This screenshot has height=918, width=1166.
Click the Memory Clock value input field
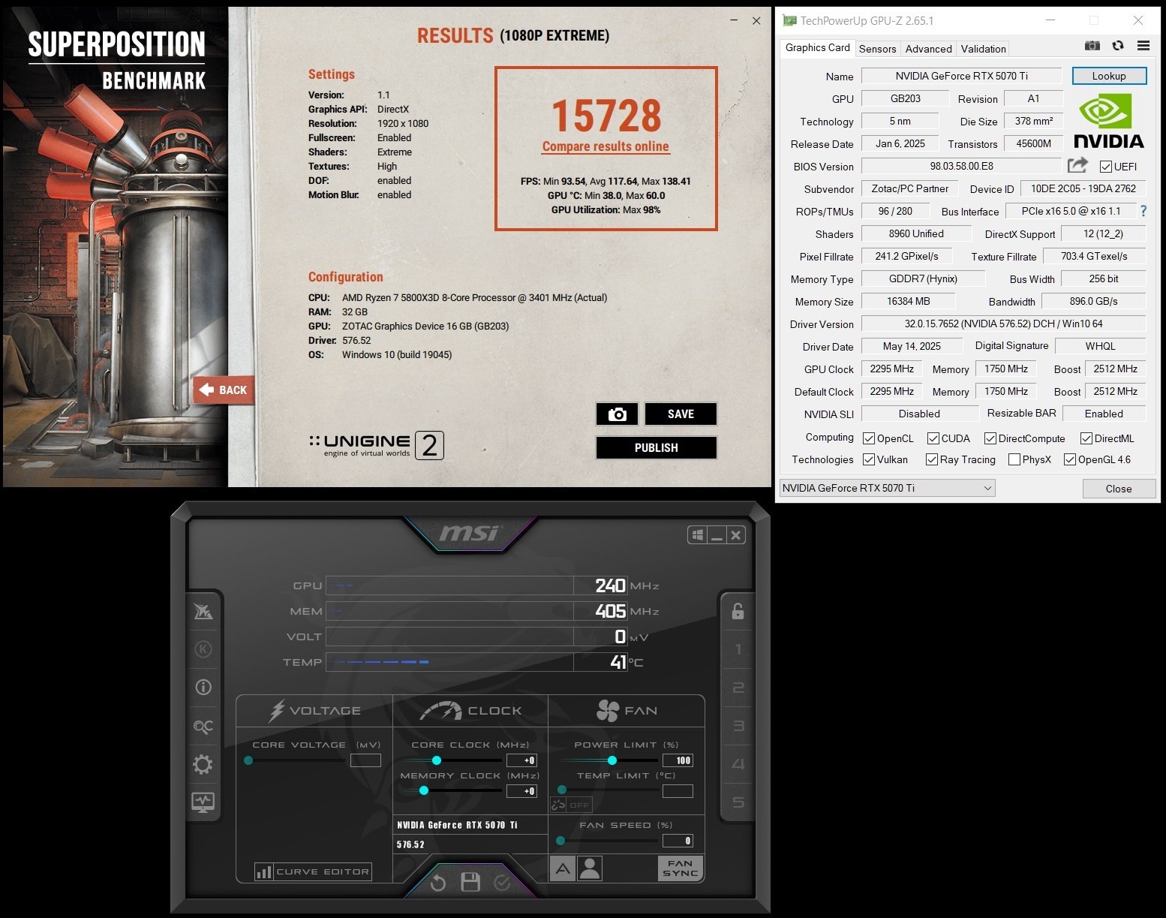521,791
